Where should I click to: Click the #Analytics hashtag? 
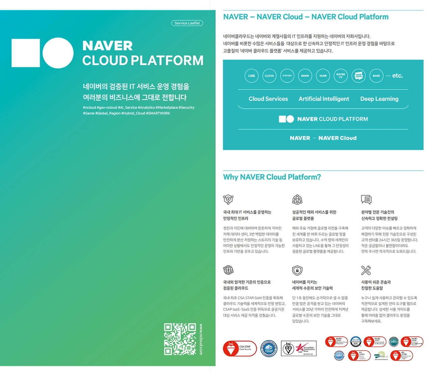[146, 107]
